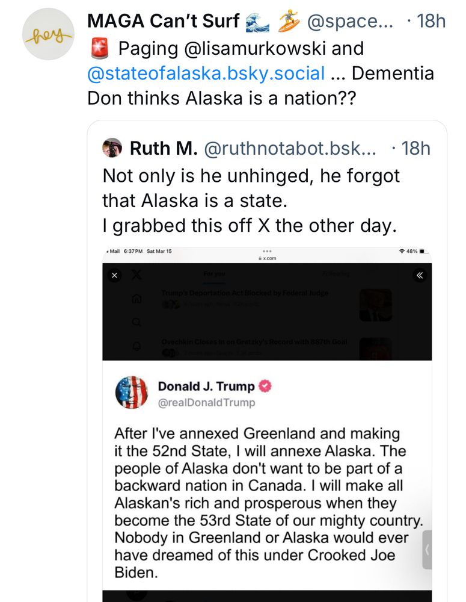The width and height of the screenshot is (466, 602).
Task: Click the double-chevron collapse icon
Action: [420, 275]
